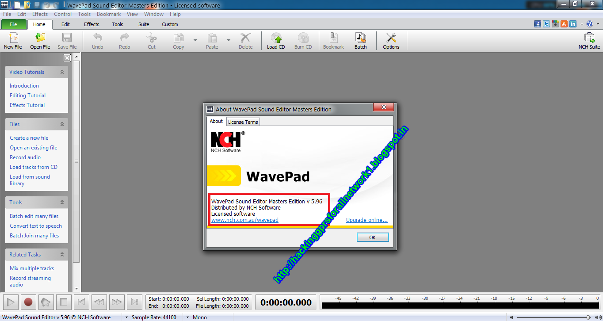The image size is (603, 321).
Task: Open the Control menu
Action: click(x=63, y=14)
